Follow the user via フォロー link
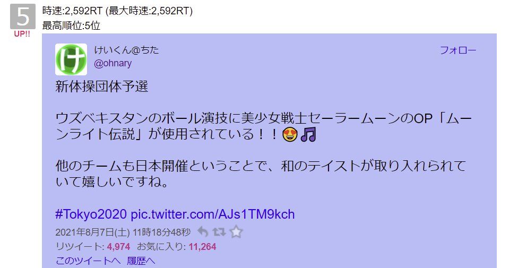This screenshot has width=509, height=268. pos(458,50)
